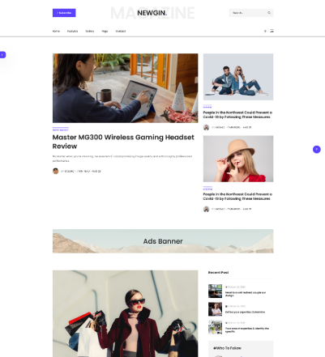The image size is (325, 357).
Task: Expand the purple side panel arrow tab
Action: pyautogui.click(x=2, y=55)
